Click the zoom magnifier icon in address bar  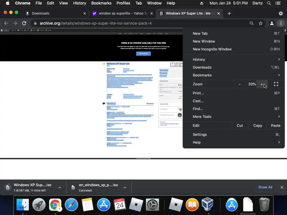coord(252,23)
